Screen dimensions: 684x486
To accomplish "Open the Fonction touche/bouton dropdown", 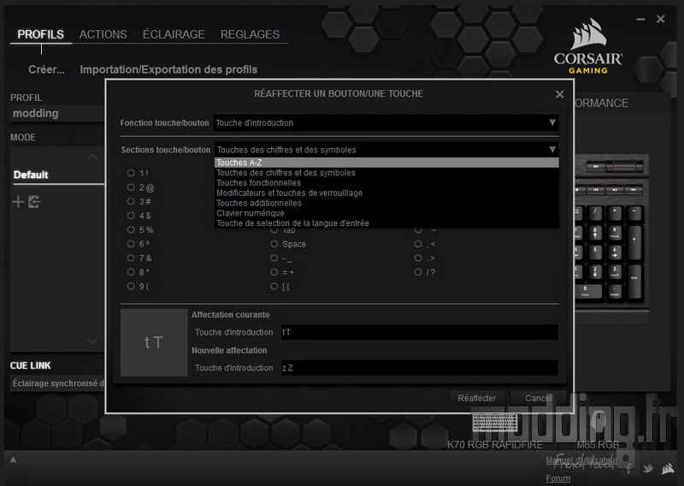I will [x=386, y=123].
